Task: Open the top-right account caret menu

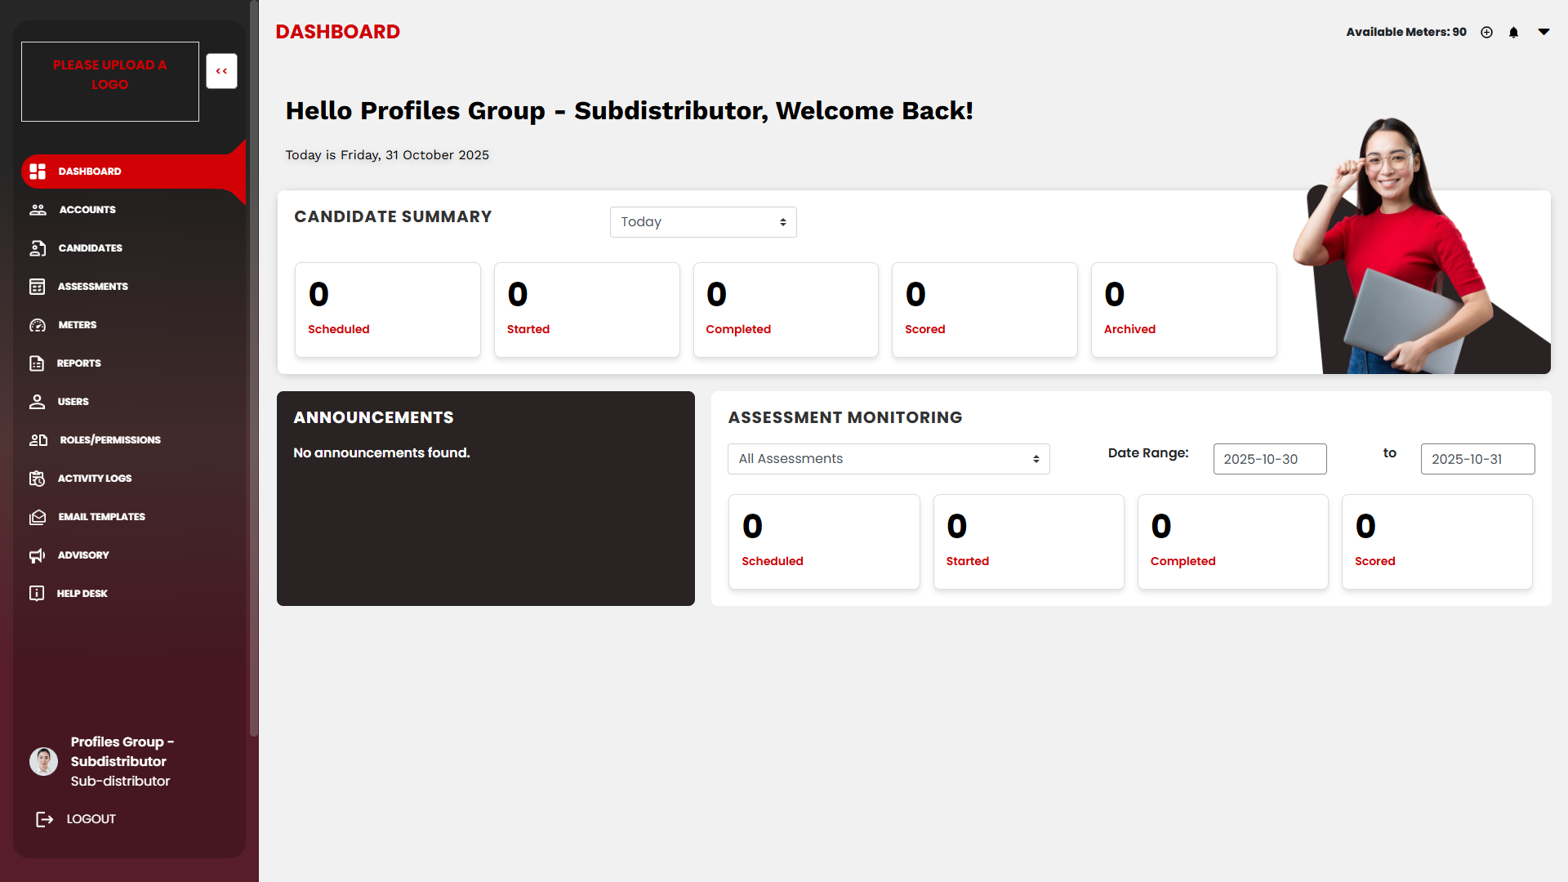Action: pyautogui.click(x=1543, y=32)
